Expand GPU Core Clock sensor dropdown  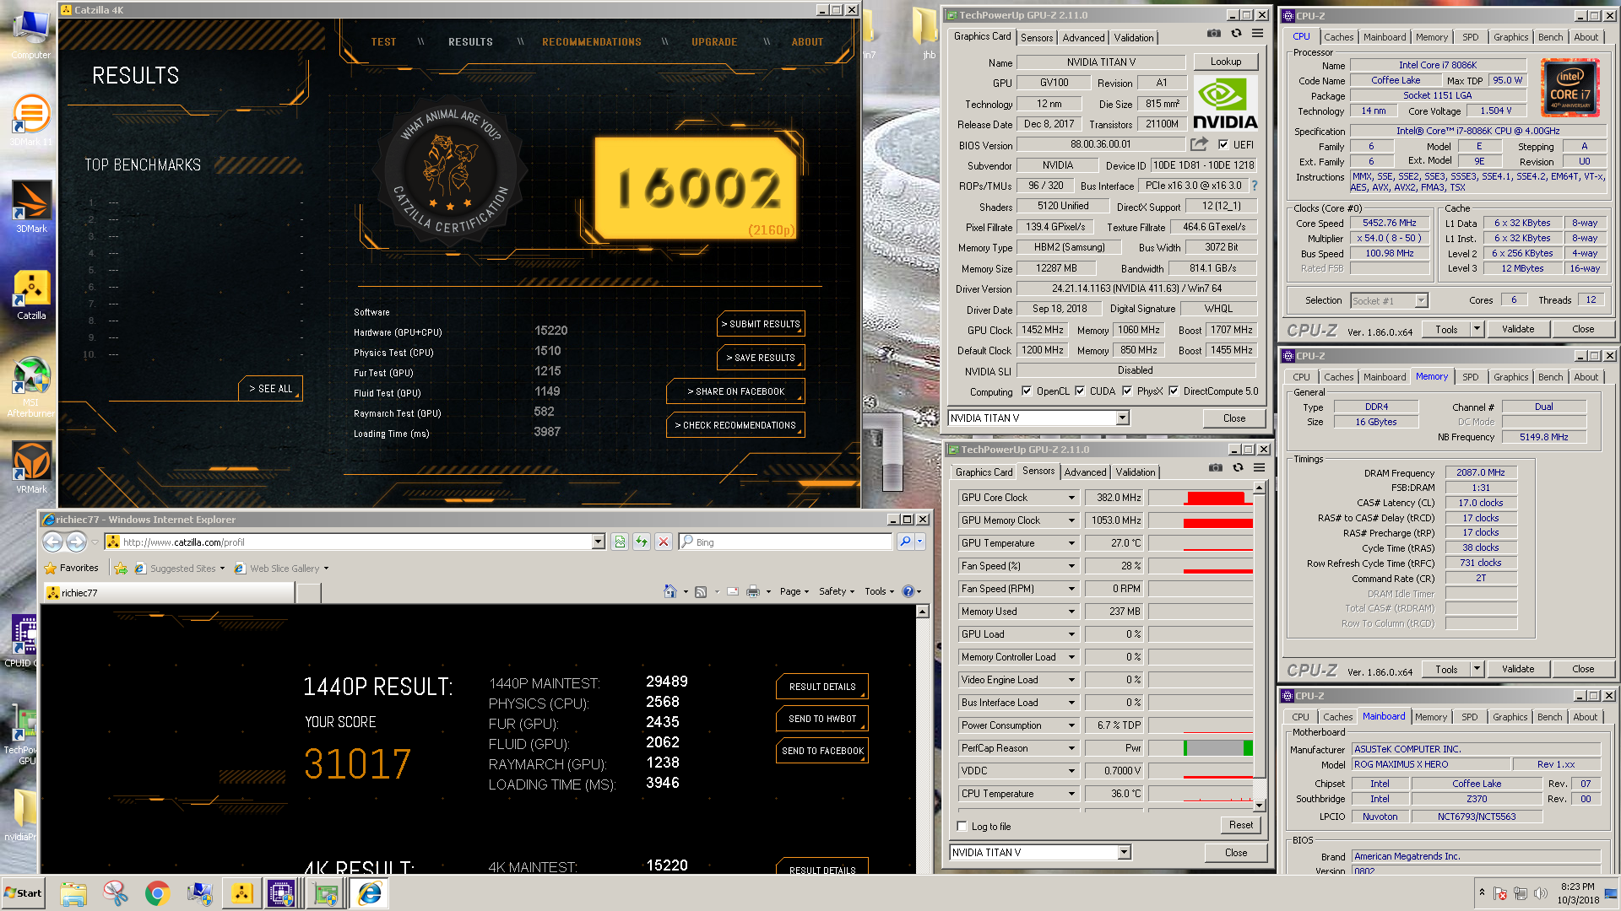[x=1071, y=498]
